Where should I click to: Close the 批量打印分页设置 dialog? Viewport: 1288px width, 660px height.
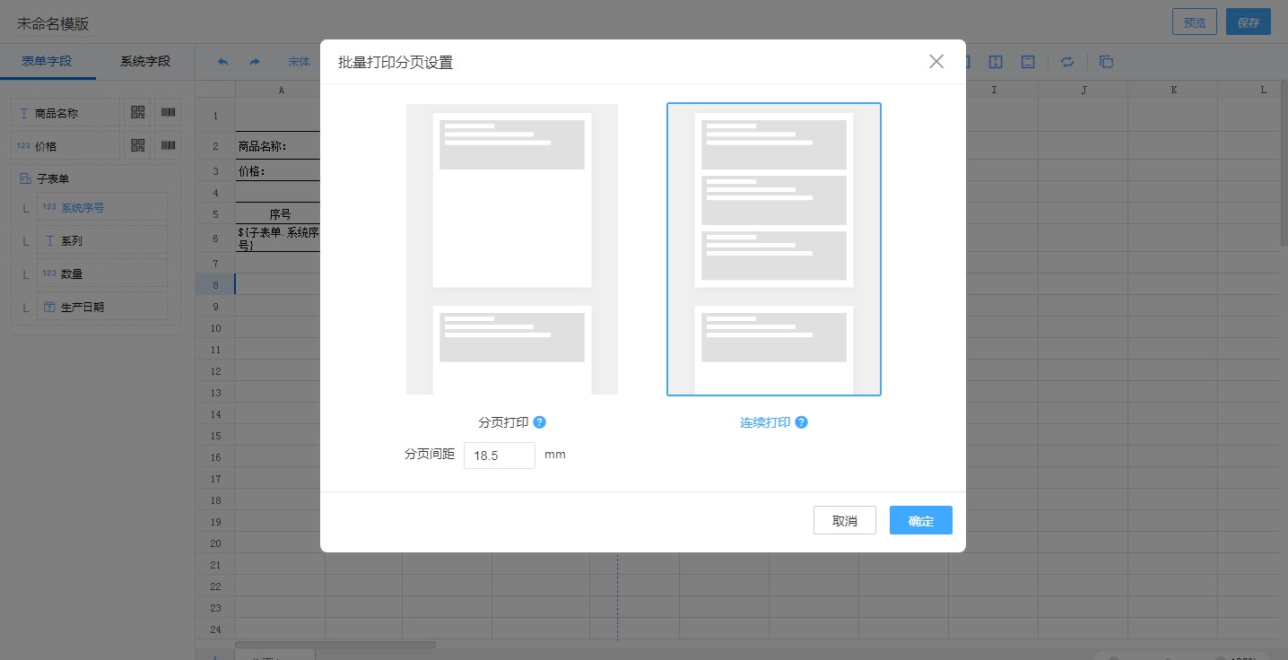[936, 62]
